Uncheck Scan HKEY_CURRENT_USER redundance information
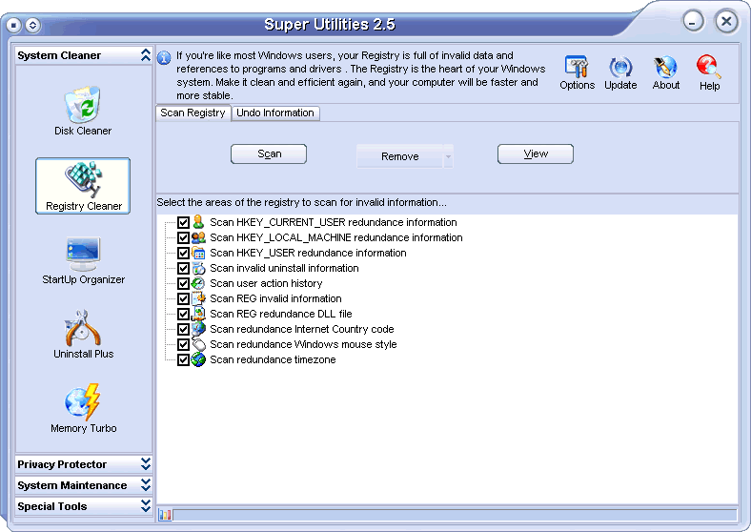 (x=184, y=222)
